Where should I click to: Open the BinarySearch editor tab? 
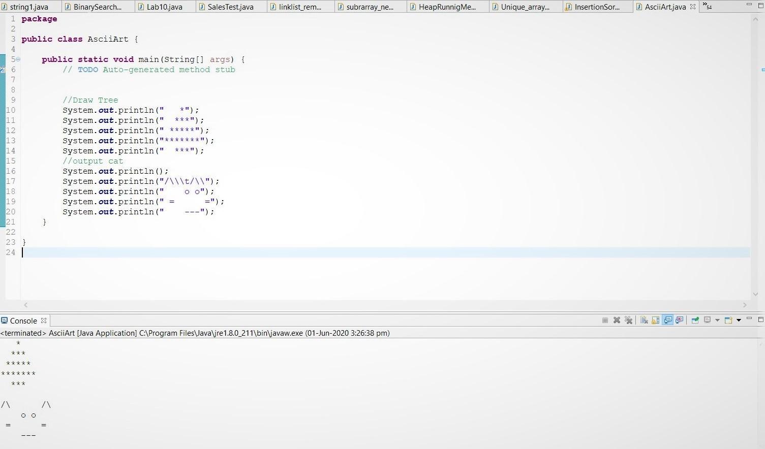click(x=97, y=7)
